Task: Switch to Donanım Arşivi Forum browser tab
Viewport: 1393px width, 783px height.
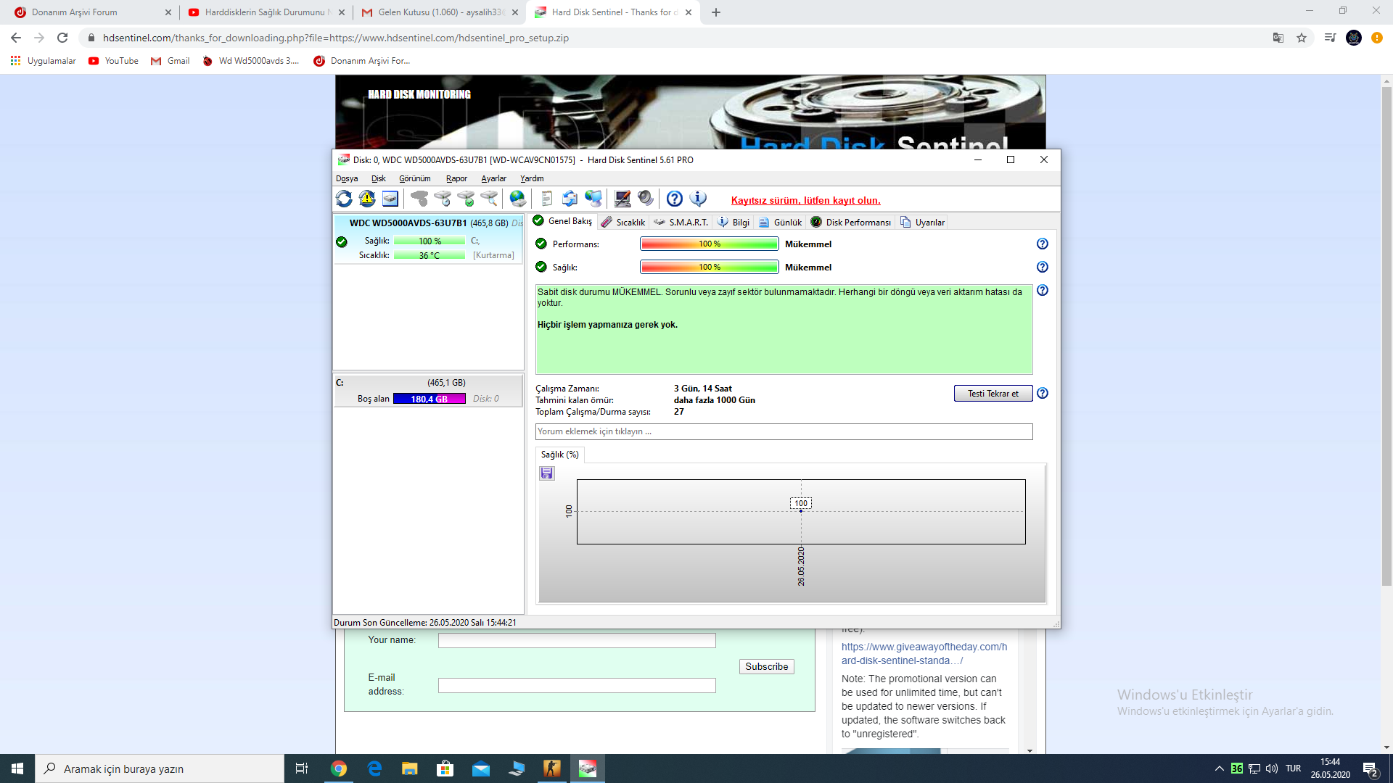Action: [x=92, y=12]
